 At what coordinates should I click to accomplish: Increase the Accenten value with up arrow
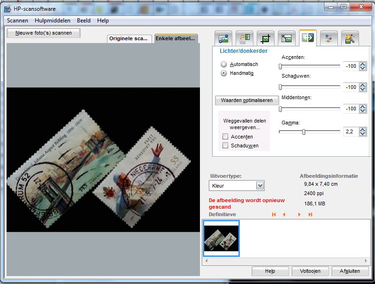click(363, 64)
